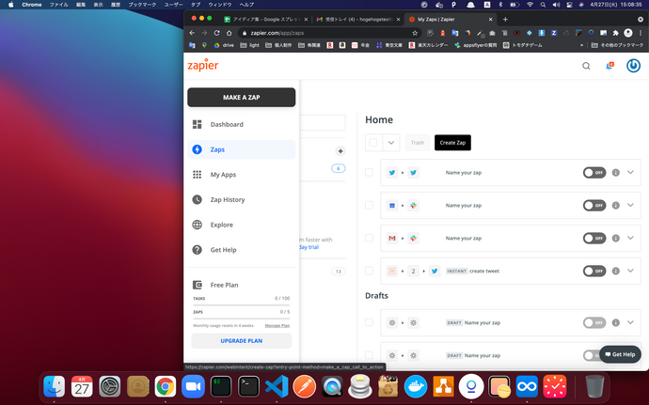Select My Apps in the sidebar
The image size is (649, 405).
pyautogui.click(x=242, y=175)
